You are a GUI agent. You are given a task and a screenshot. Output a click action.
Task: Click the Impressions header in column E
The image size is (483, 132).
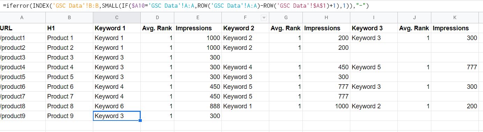click(x=198, y=28)
